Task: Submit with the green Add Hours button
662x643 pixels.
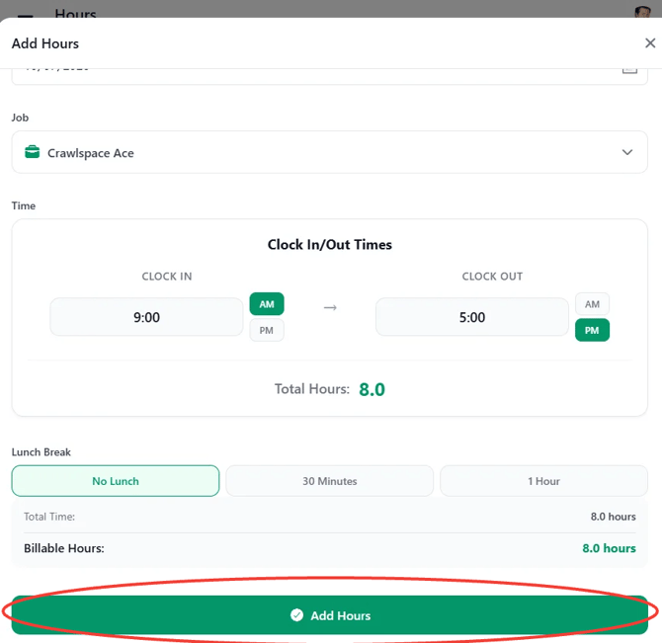Action: coord(329,615)
